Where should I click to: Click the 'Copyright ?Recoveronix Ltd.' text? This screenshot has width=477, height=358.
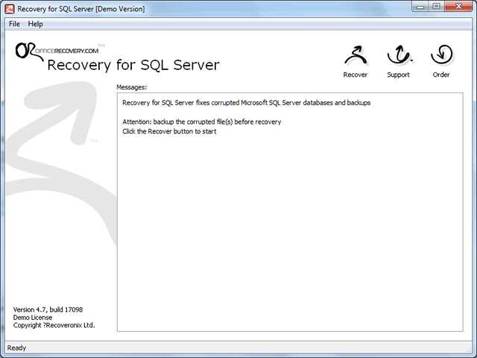coord(54,325)
